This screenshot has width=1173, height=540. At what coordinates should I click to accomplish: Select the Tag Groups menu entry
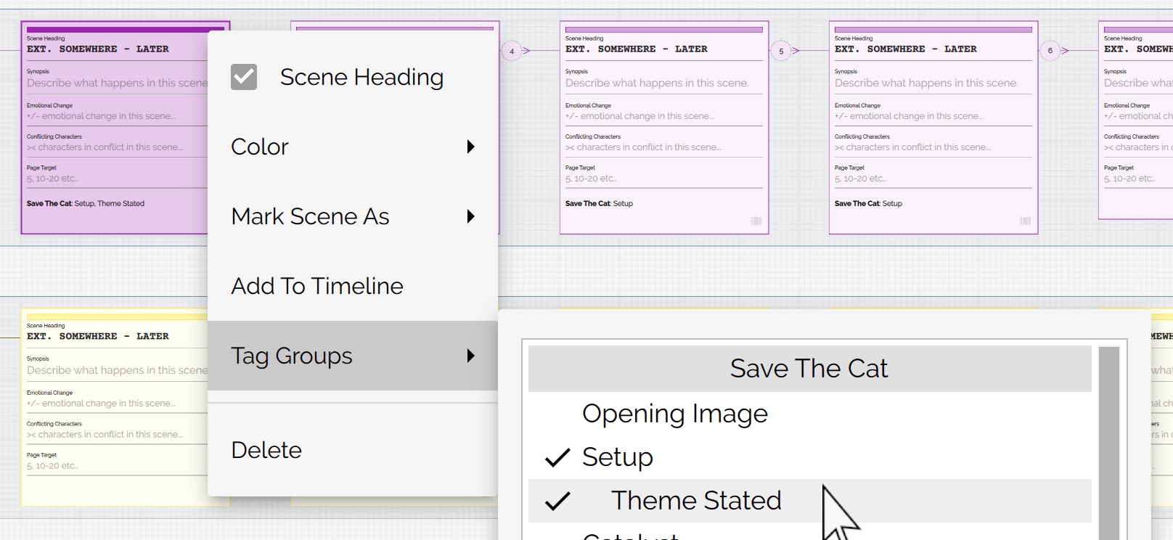[x=353, y=356]
